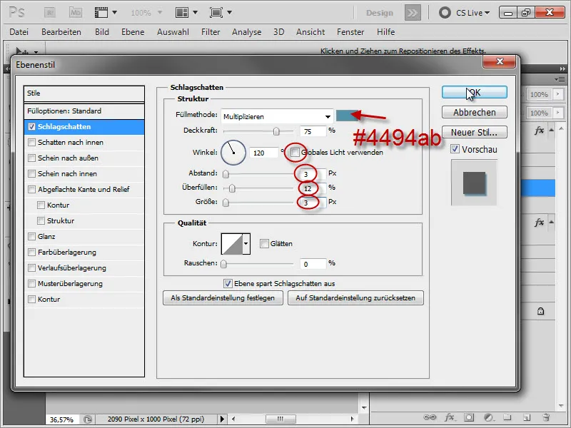Open the shadow color swatch
The image size is (571, 428).
coord(346,116)
